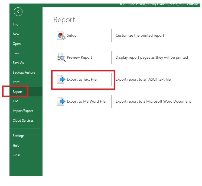
Task: Click the Setup pie chart gear icon
Action: (61, 36)
